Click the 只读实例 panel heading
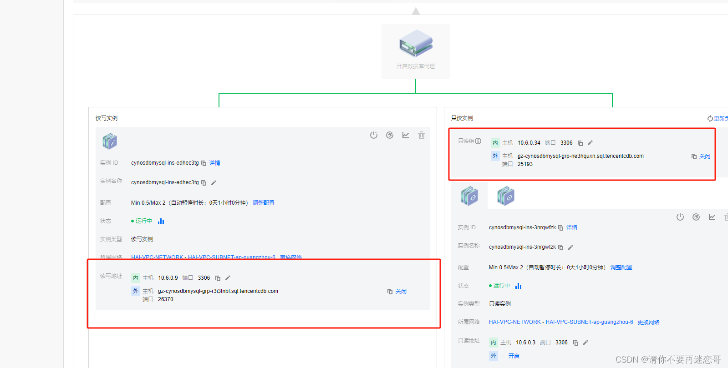The image size is (728, 368). point(462,118)
